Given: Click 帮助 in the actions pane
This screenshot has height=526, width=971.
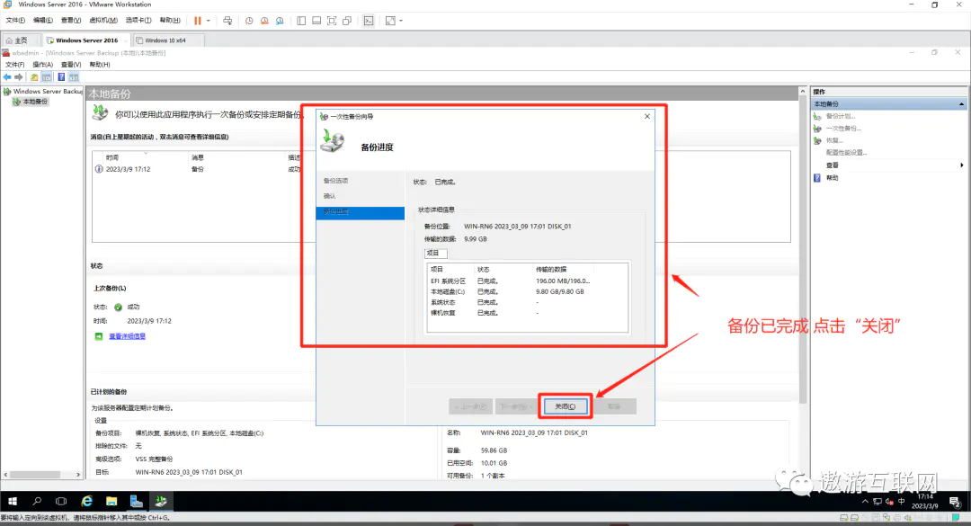Looking at the screenshot, I should [832, 178].
